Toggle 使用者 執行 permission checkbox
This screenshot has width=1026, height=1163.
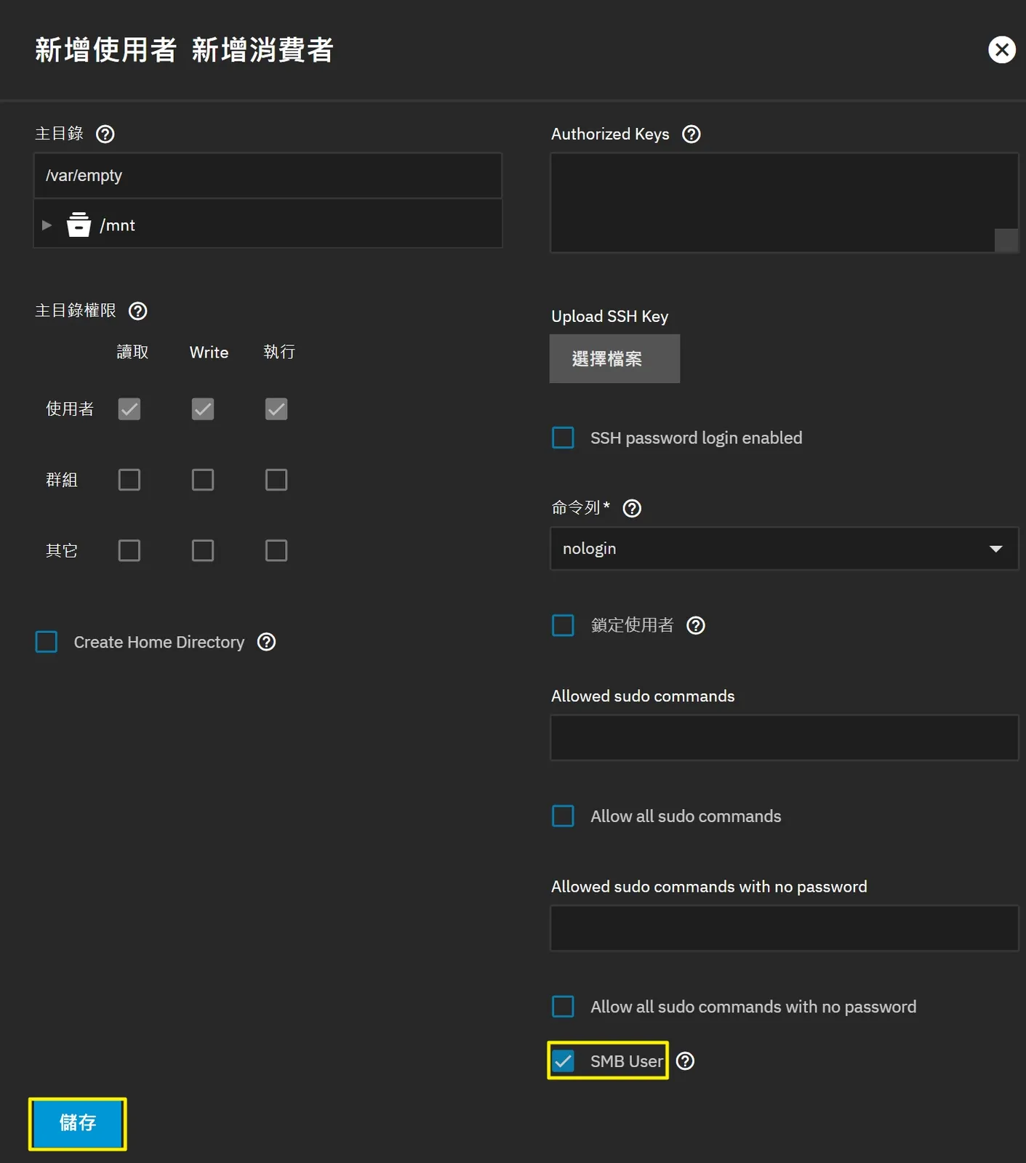point(276,409)
